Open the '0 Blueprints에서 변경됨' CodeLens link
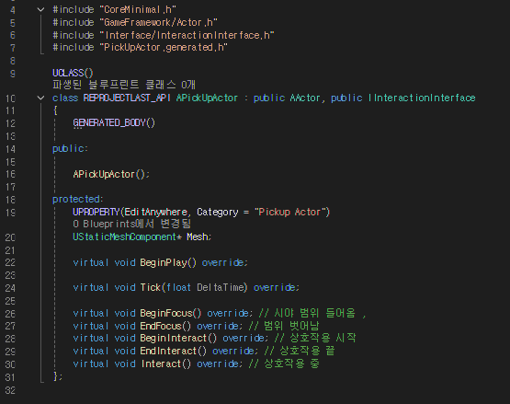Viewport: 510px width, 404px height. [x=132, y=225]
